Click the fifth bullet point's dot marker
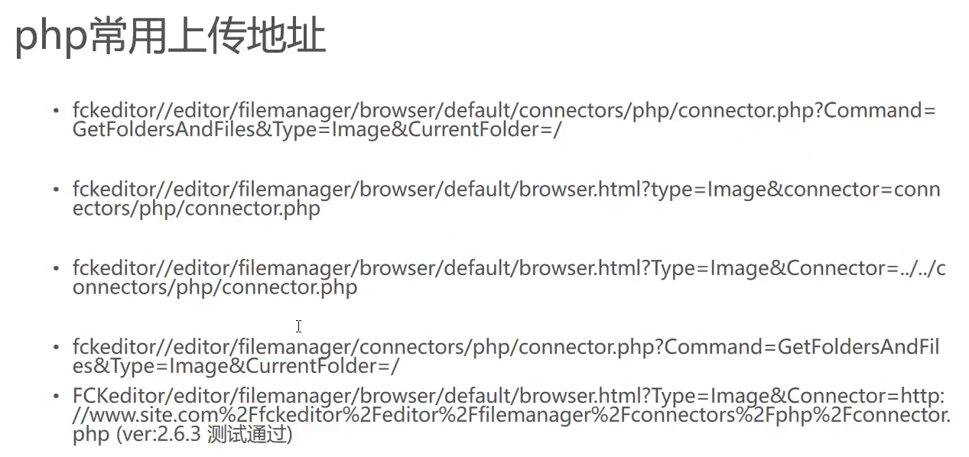This screenshot has height=457, width=969. click(55, 397)
